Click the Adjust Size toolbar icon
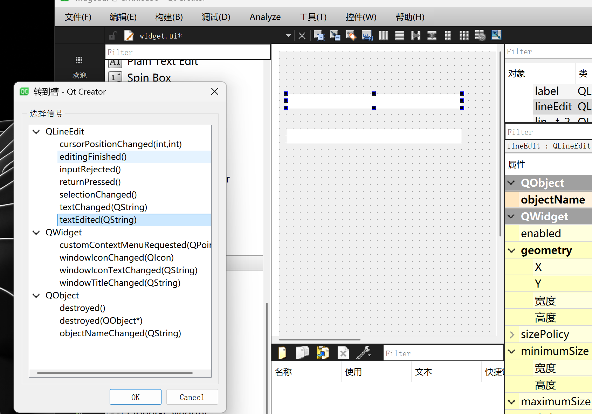The width and height of the screenshot is (592, 414). coord(496,35)
